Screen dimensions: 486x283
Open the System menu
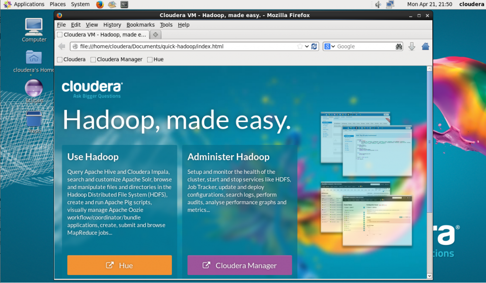pyautogui.click(x=80, y=4)
